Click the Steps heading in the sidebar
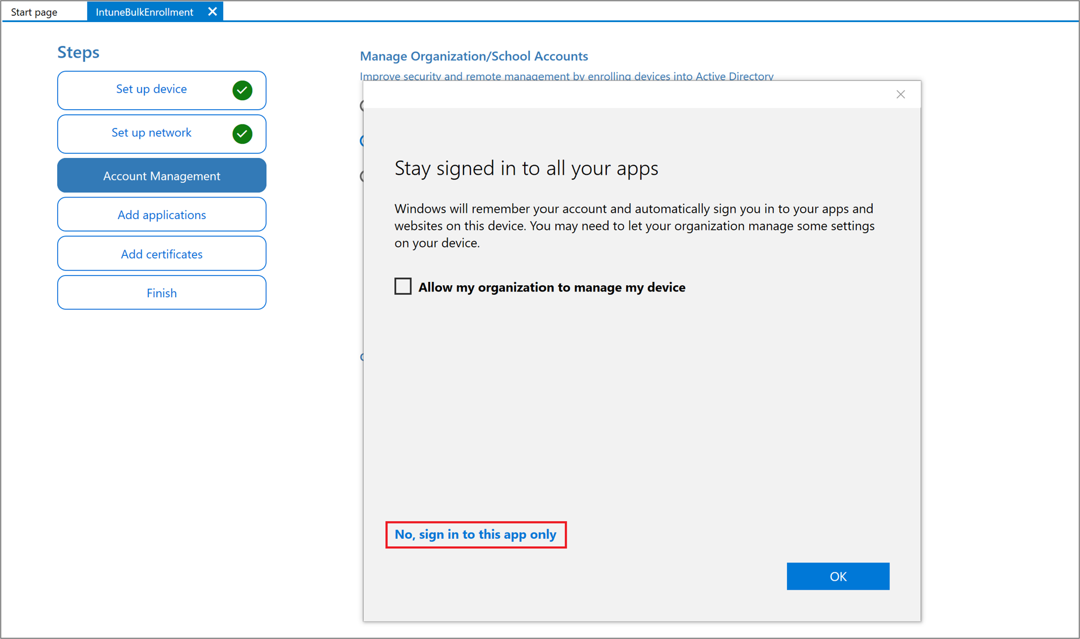 [x=78, y=52]
